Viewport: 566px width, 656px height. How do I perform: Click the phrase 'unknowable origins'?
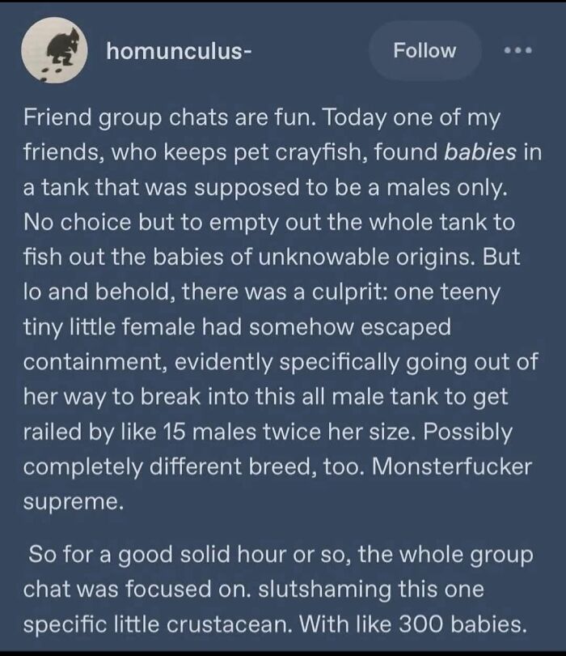(366, 258)
